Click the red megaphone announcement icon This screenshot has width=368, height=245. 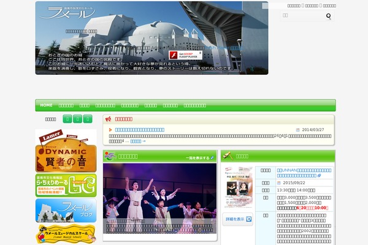(108, 119)
